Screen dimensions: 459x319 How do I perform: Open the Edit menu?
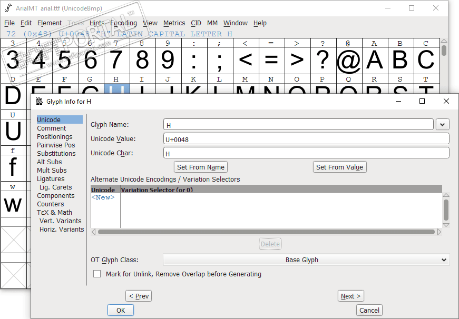coord(26,23)
